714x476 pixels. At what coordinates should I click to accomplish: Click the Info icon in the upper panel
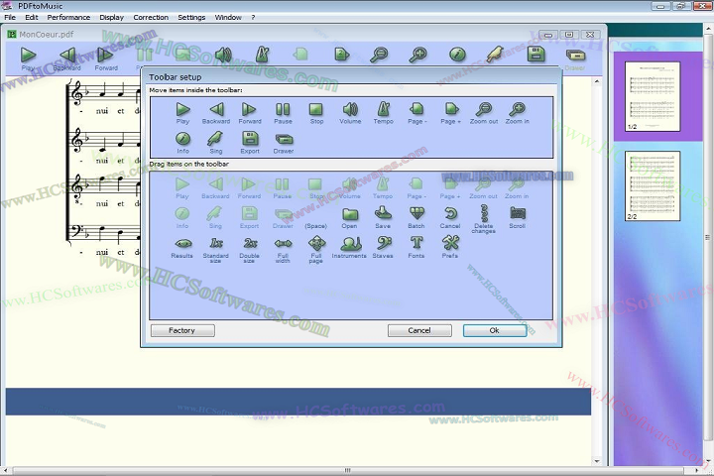click(183, 139)
